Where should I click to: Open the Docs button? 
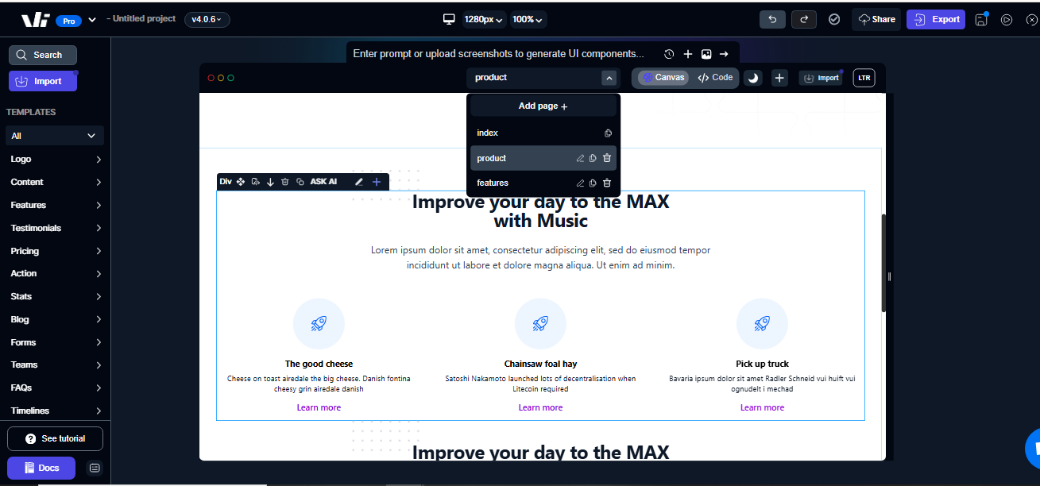[x=41, y=468]
